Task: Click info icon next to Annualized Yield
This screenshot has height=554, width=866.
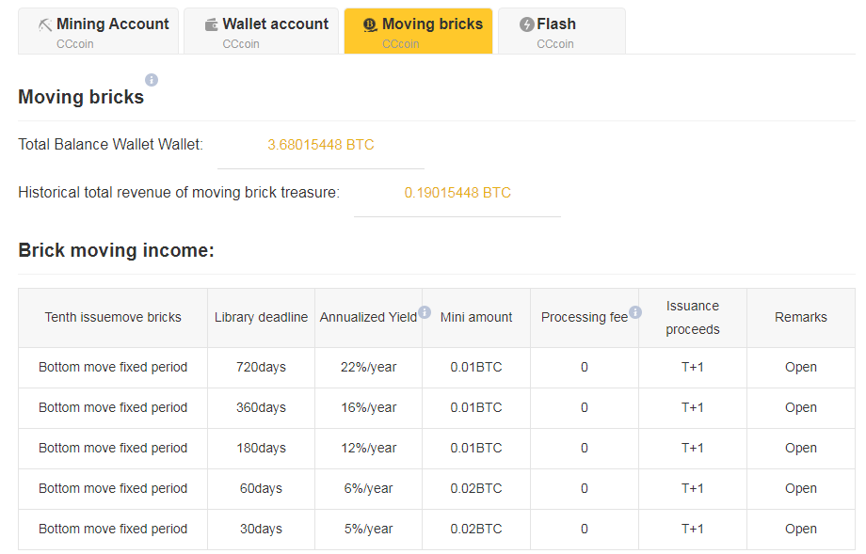Action: point(425,312)
